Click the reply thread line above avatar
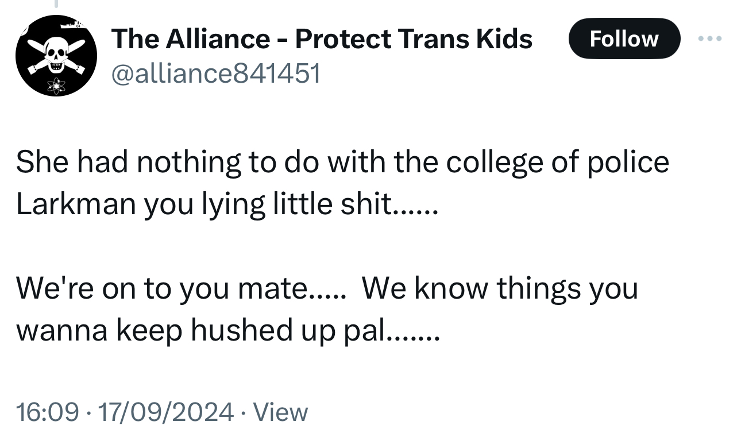This screenshot has height=437, width=741. [56, 5]
